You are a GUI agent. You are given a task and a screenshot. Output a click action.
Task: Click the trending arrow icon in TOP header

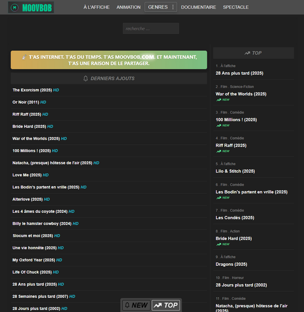247,53
